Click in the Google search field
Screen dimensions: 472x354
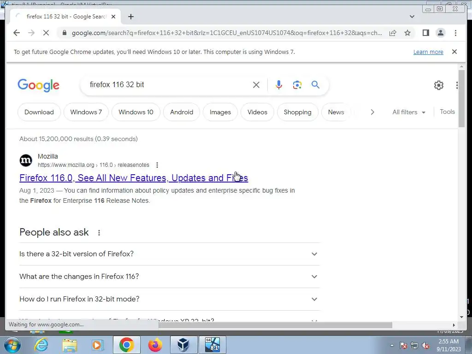tap(169, 85)
